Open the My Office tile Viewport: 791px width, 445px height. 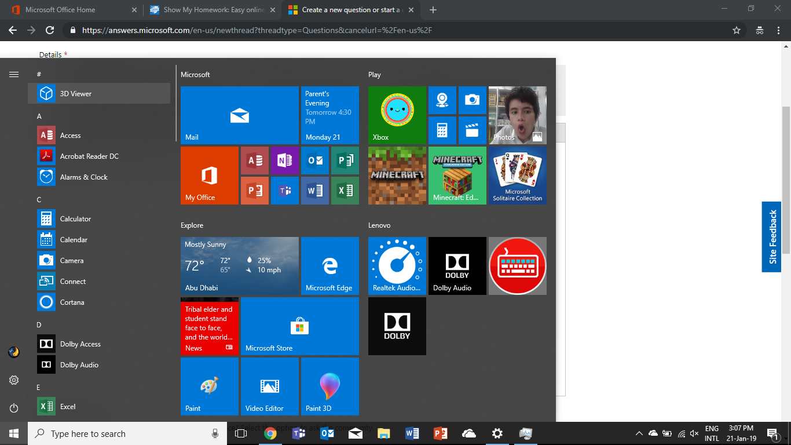click(210, 176)
